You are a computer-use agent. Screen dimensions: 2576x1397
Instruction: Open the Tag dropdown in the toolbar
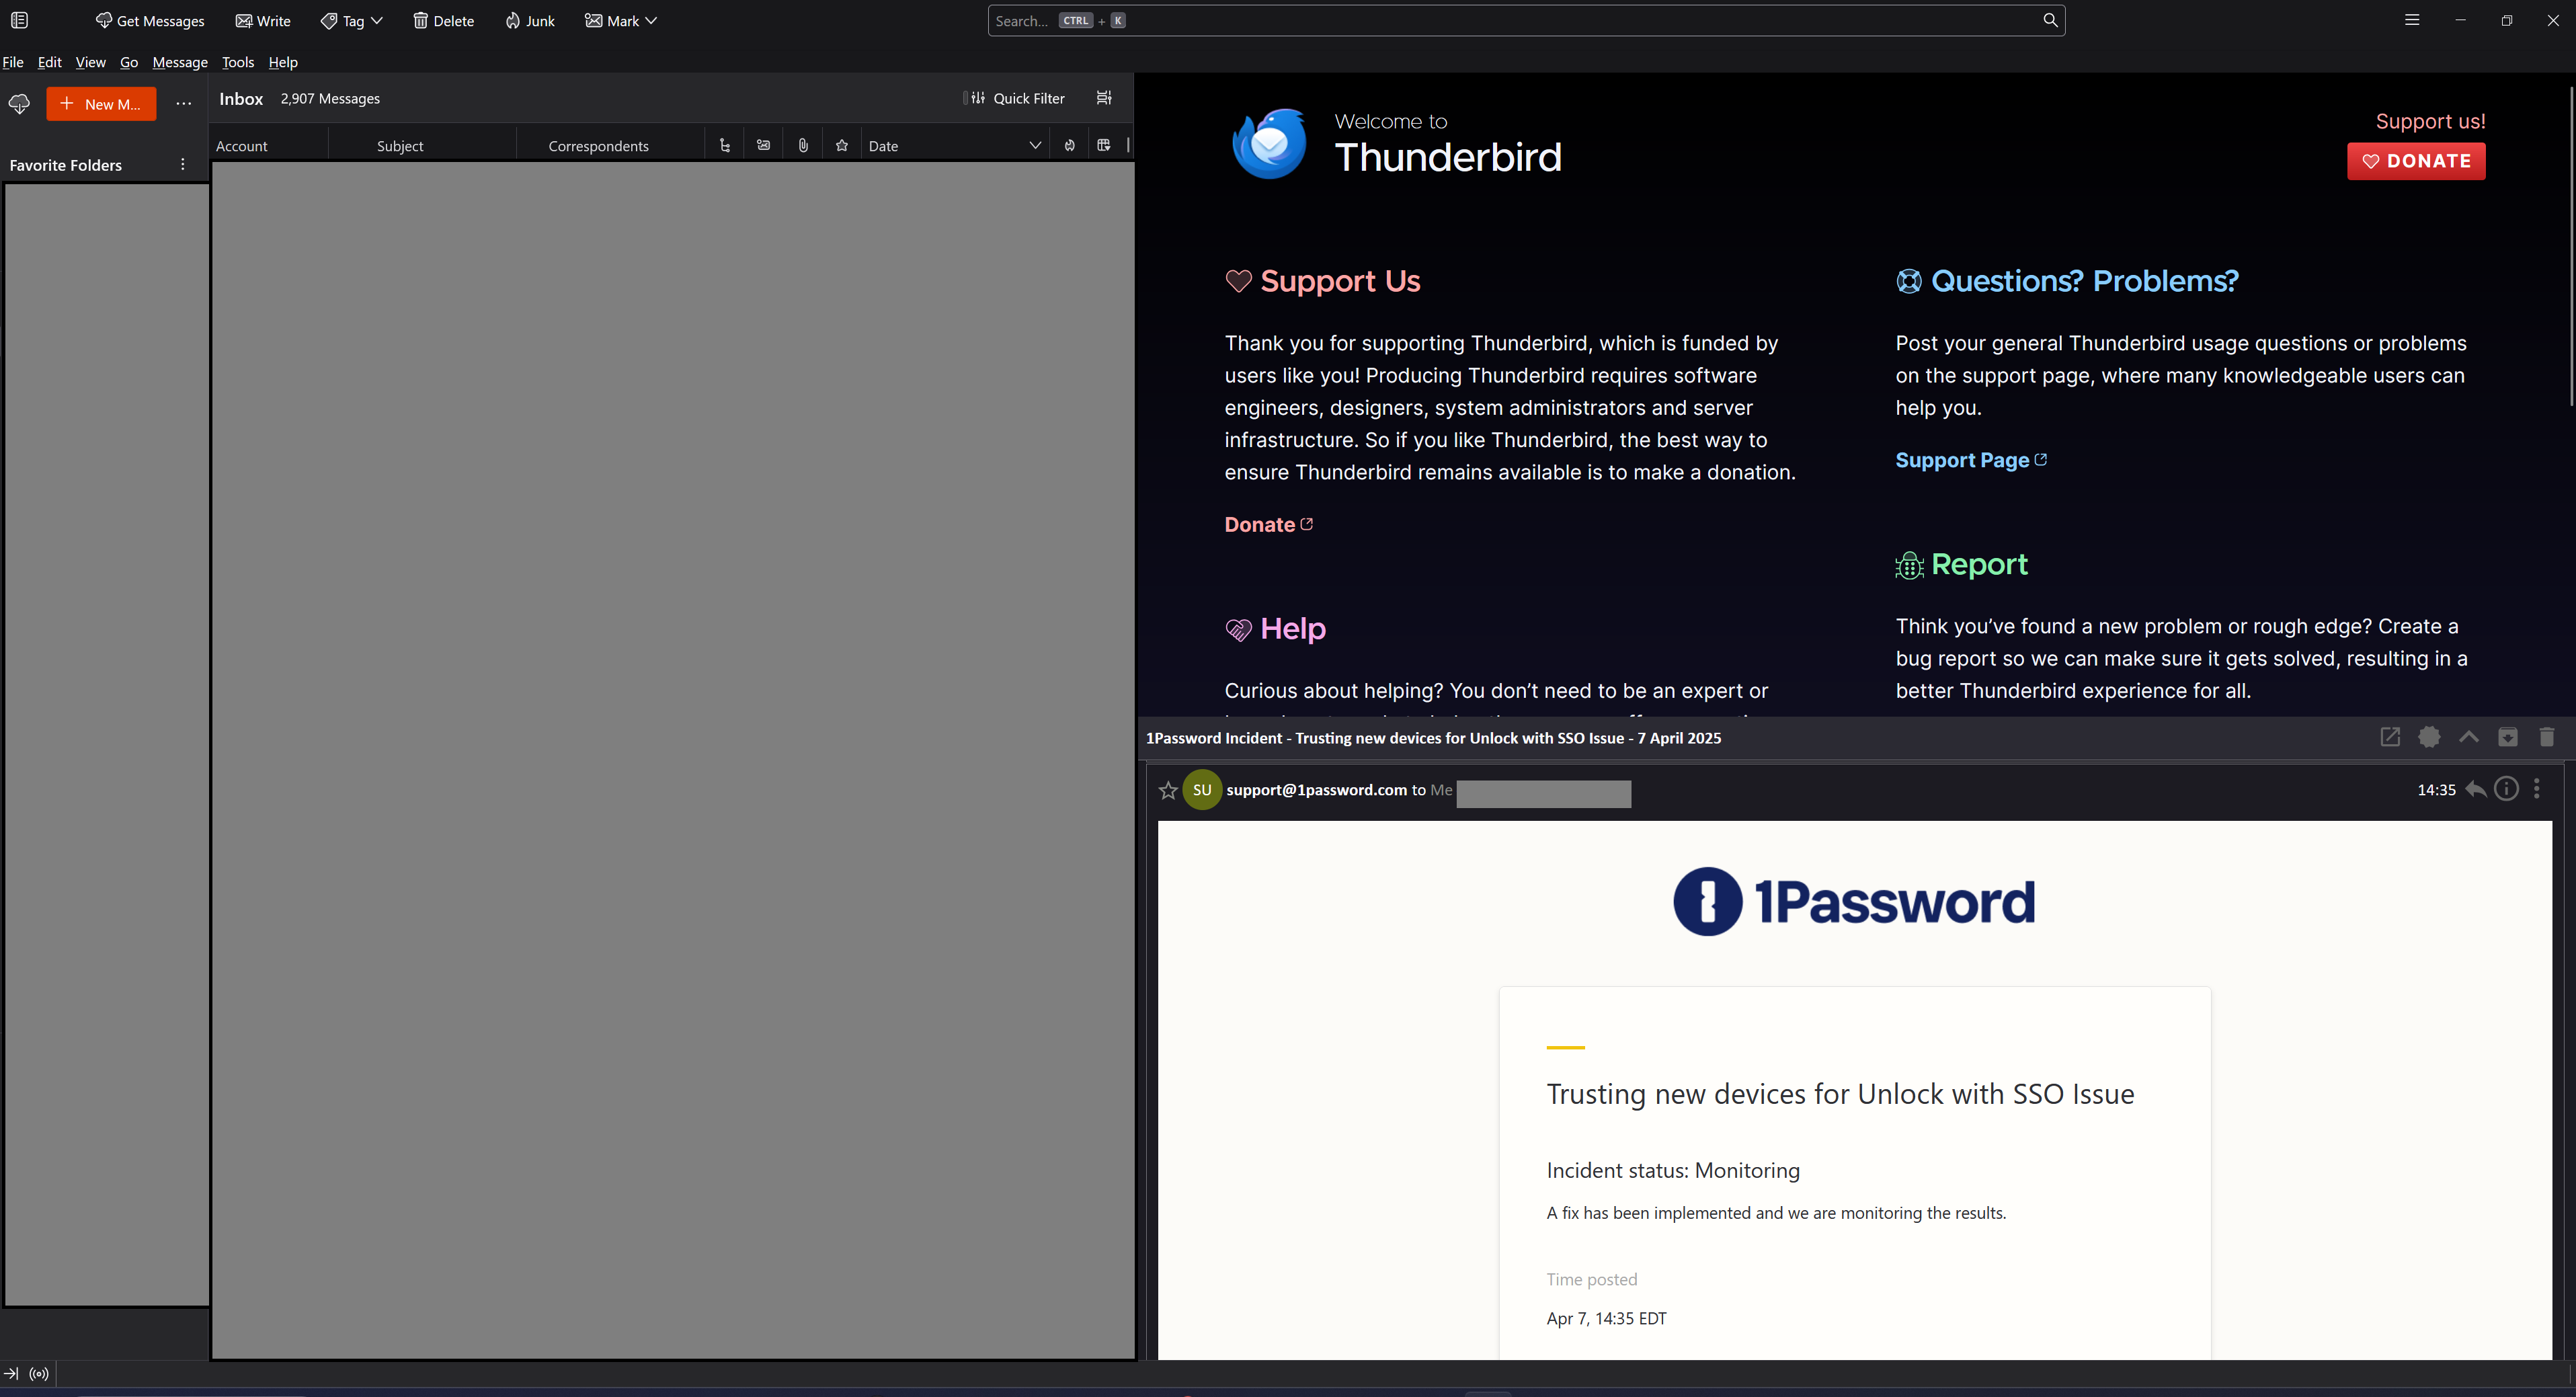point(352,21)
